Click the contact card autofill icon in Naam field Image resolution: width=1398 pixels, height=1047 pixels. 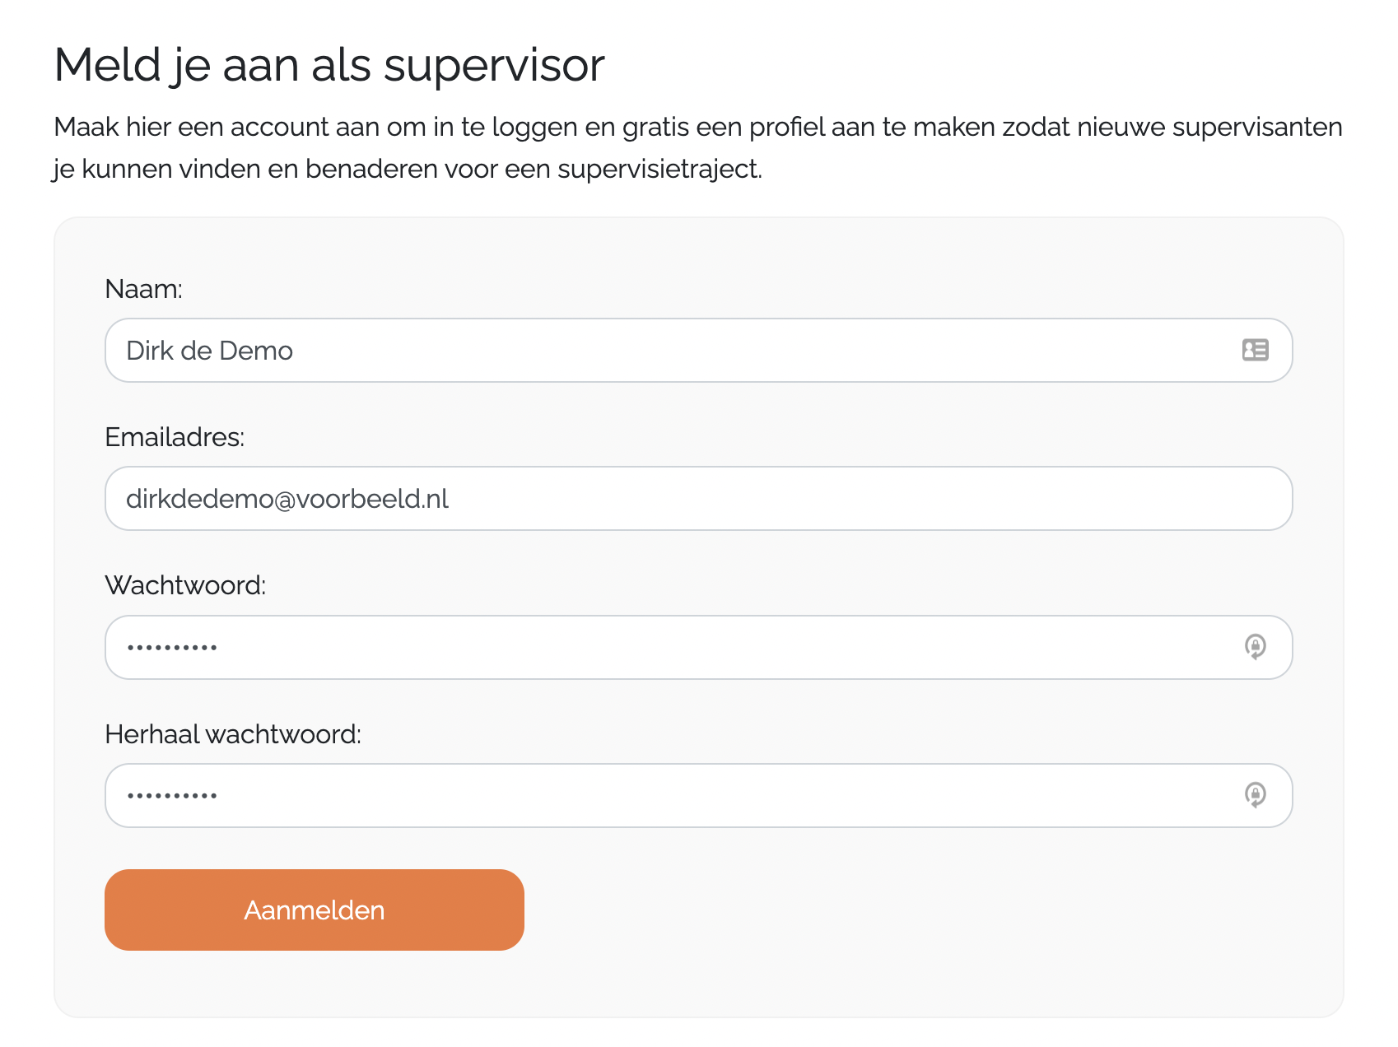(1255, 350)
